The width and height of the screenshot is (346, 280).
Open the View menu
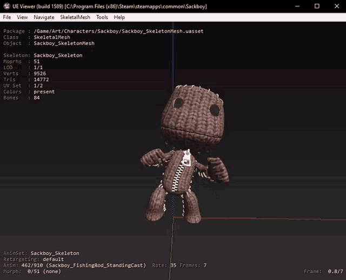tap(22, 17)
